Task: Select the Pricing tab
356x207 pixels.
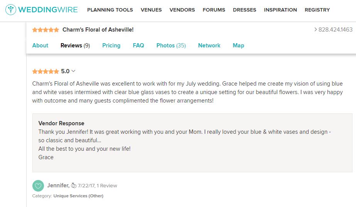Action: (x=111, y=45)
